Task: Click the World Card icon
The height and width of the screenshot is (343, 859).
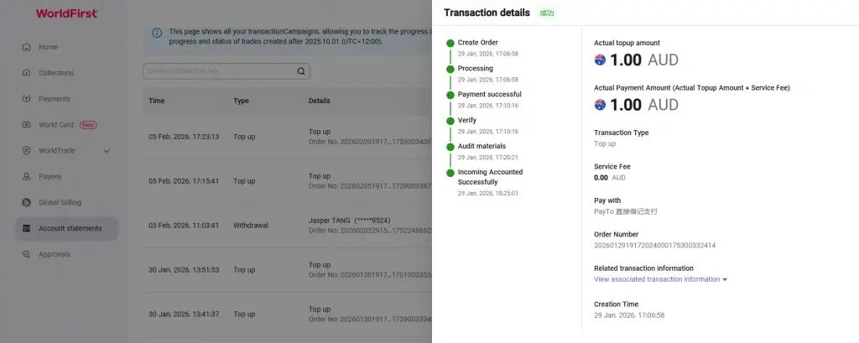Action: [27, 125]
